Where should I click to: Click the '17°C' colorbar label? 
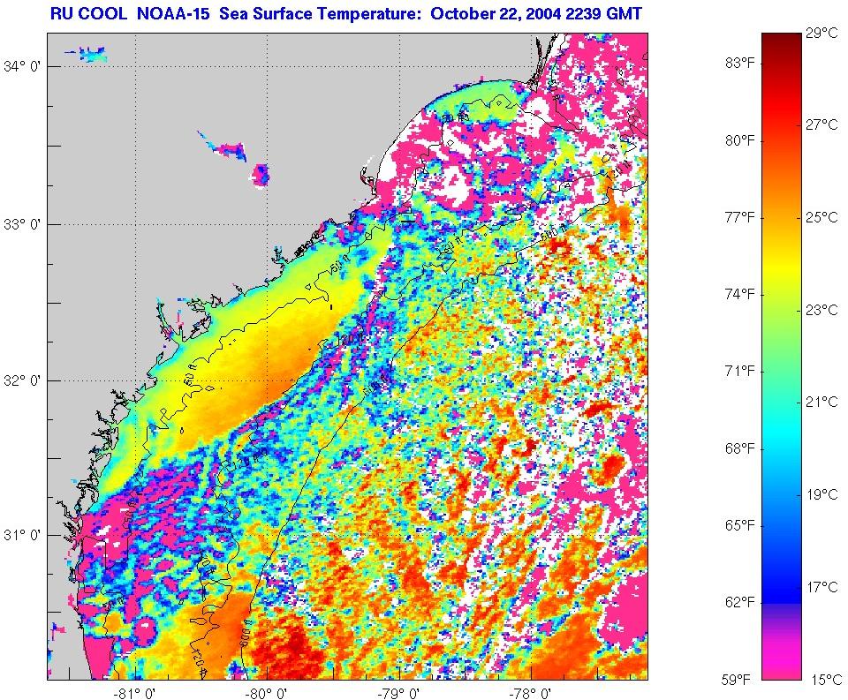point(822,586)
